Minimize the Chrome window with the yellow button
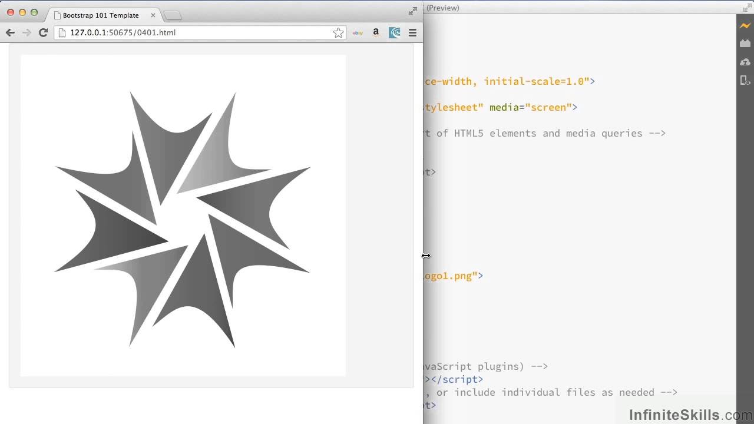The width and height of the screenshot is (754, 424). pos(22,12)
